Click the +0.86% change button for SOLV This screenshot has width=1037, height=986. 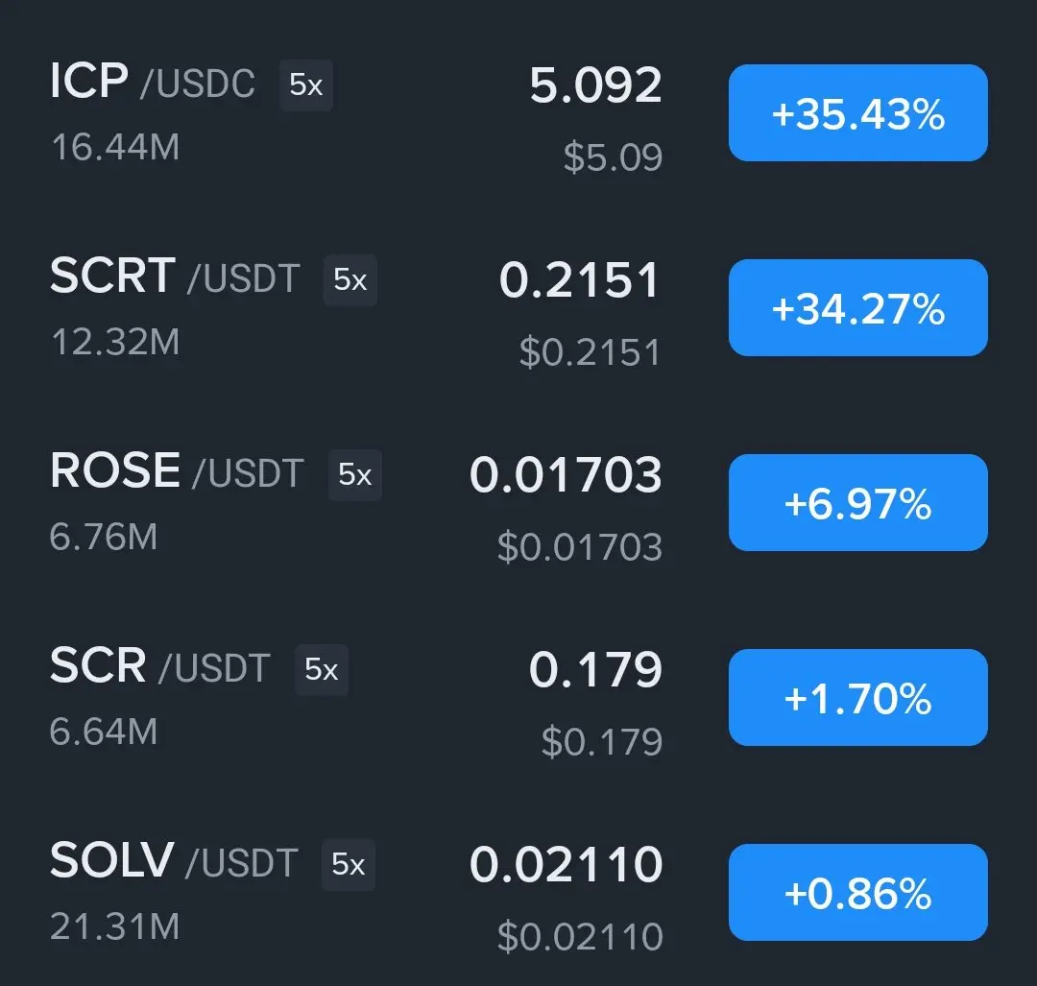(x=857, y=892)
